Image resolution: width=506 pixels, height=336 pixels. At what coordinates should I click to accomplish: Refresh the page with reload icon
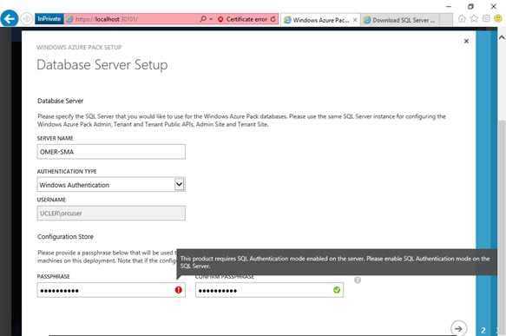[273, 19]
